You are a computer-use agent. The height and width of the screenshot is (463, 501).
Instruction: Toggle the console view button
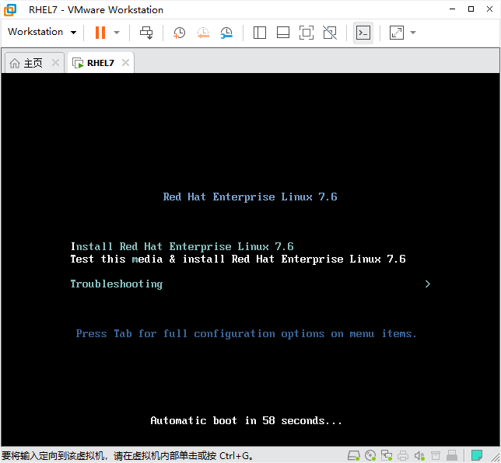click(x=363, y=33)
